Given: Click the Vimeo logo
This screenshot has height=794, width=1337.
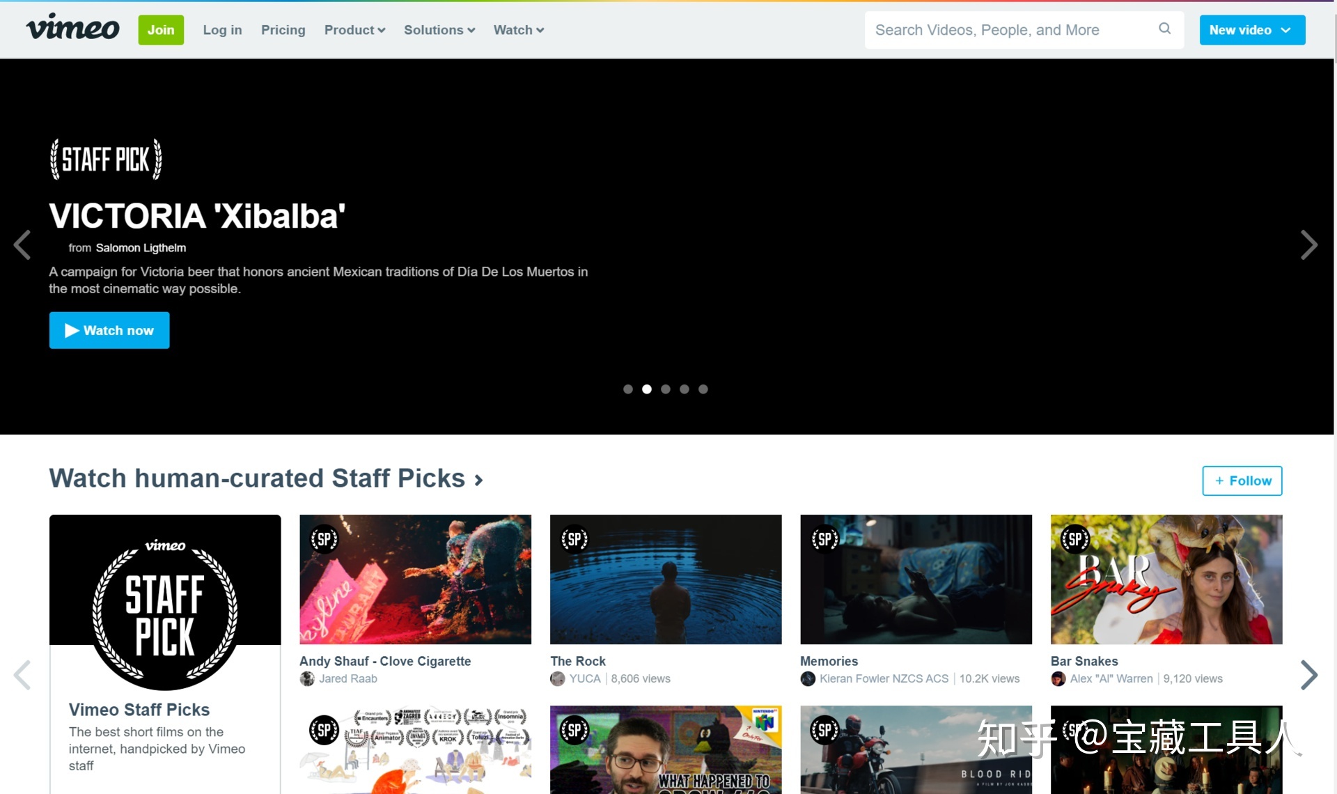Looking at the screenshot, I should 72,29.
